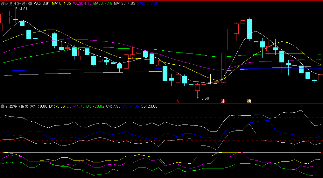Open the dropdown arrow beside 沙钢股份(日线)

[30, 3]
